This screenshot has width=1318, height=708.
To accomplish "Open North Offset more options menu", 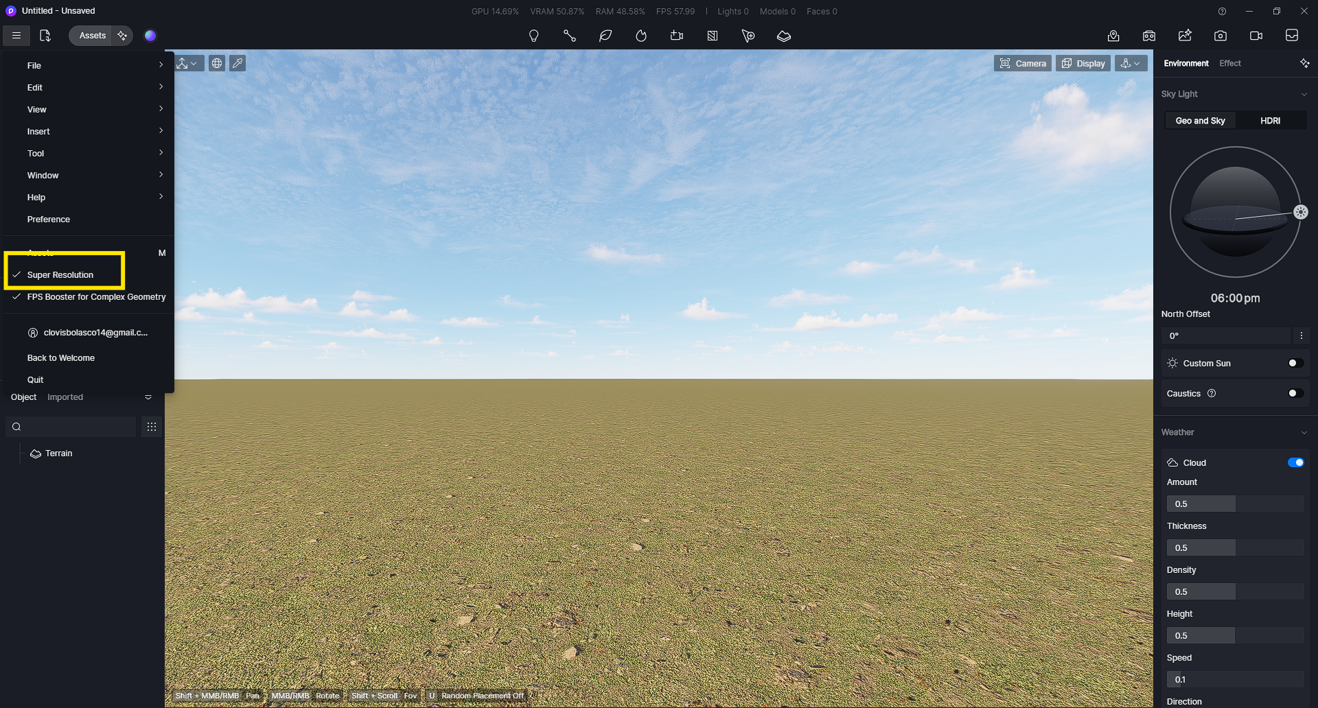I will pyautogui.click(x=1301, y=335).
